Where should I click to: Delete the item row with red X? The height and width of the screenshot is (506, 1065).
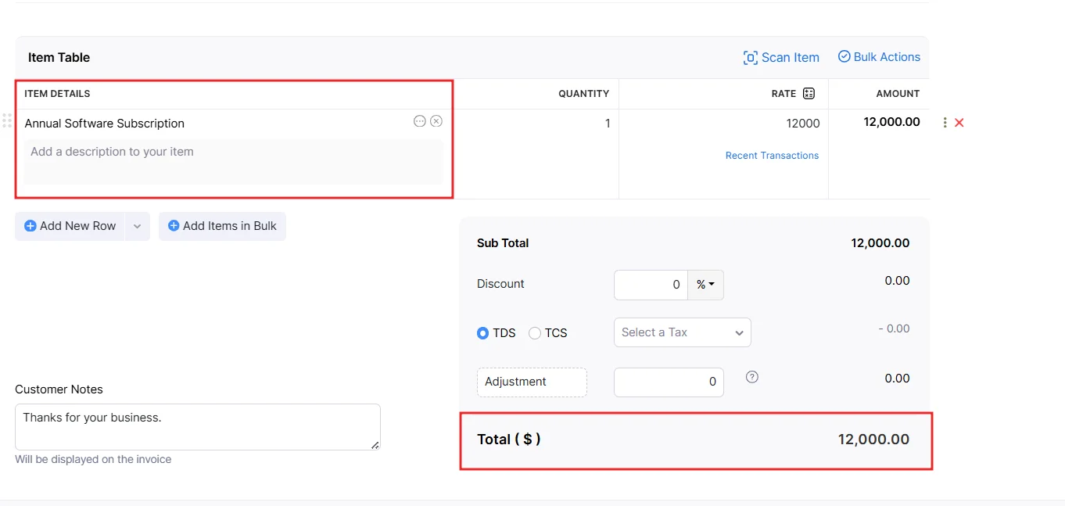pyautogui.click(x=959, y=123)
